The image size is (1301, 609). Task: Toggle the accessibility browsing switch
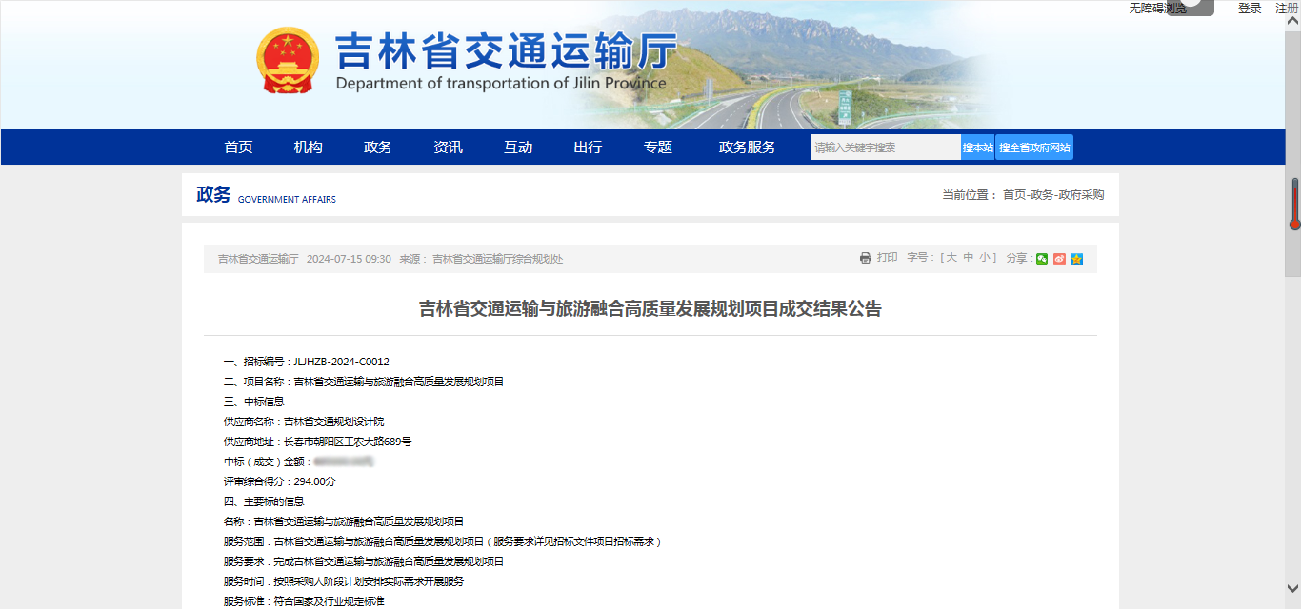tap(1191, 7)
